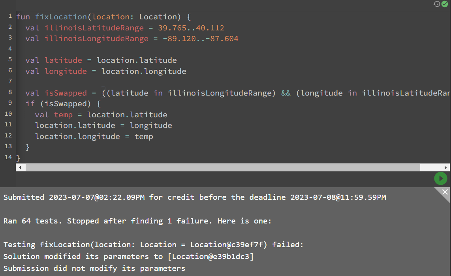The height and width of the screenshot is (276, 451).
Task: Click the left arrow of the horizontal scrollbar
Action: 19,167
